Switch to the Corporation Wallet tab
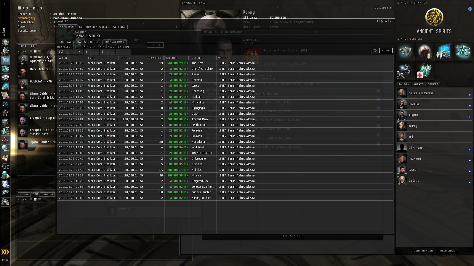This screenshot has width=474, height=266. 94,27
